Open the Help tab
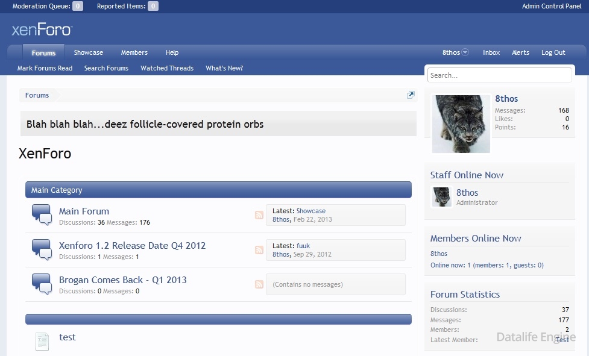Viewport: 589px width, 356px height. [x=172, y=52]
